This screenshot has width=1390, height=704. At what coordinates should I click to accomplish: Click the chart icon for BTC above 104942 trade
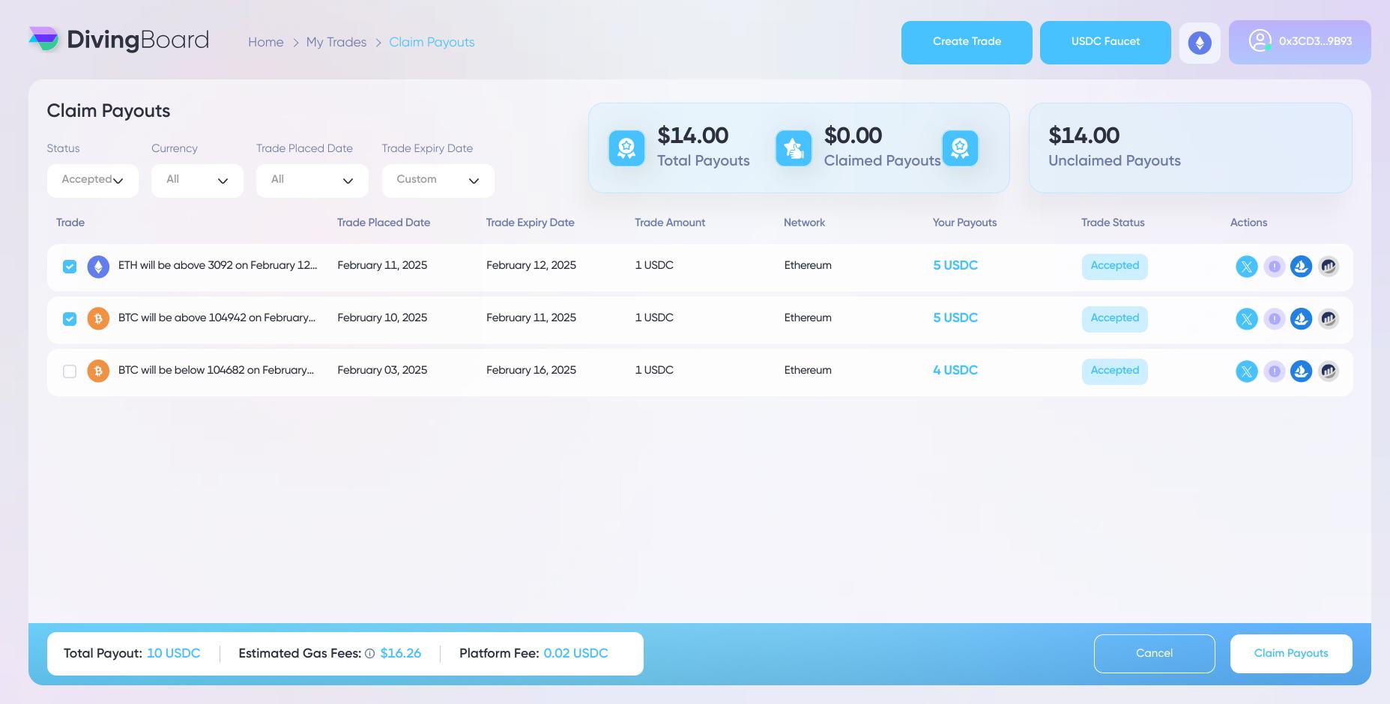[1328, 318]
